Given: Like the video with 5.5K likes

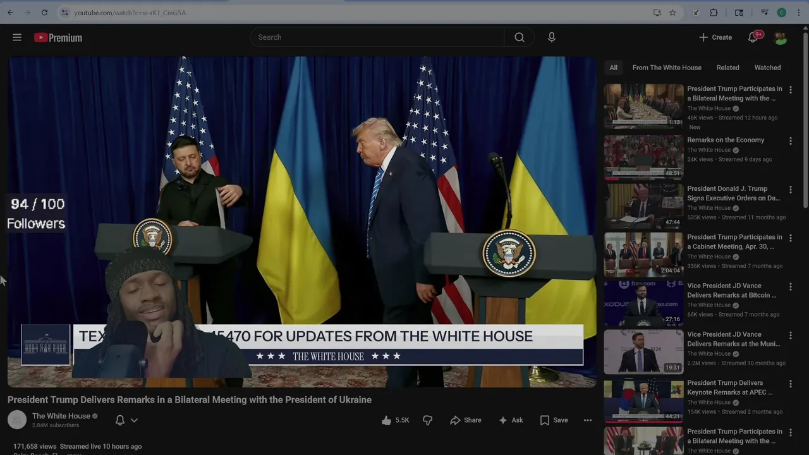Looking at the screenshot, I should 396,420.
